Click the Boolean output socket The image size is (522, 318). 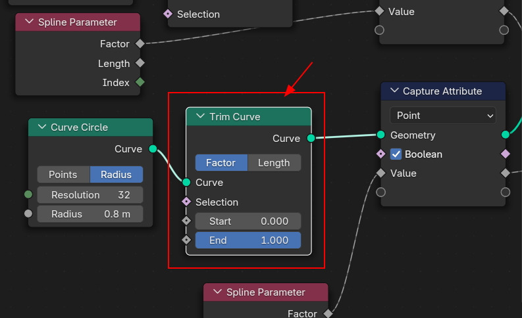tap(506, 154)
